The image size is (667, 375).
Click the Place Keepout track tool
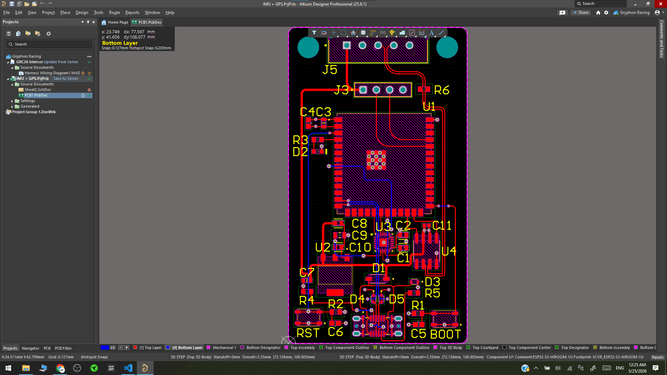point(412,33)
